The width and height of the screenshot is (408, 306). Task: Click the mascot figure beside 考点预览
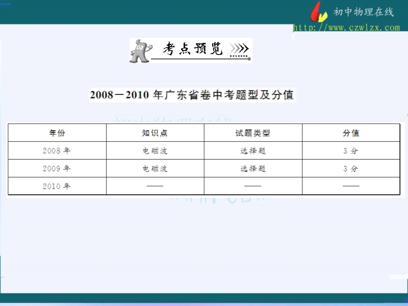pos(141,50)
